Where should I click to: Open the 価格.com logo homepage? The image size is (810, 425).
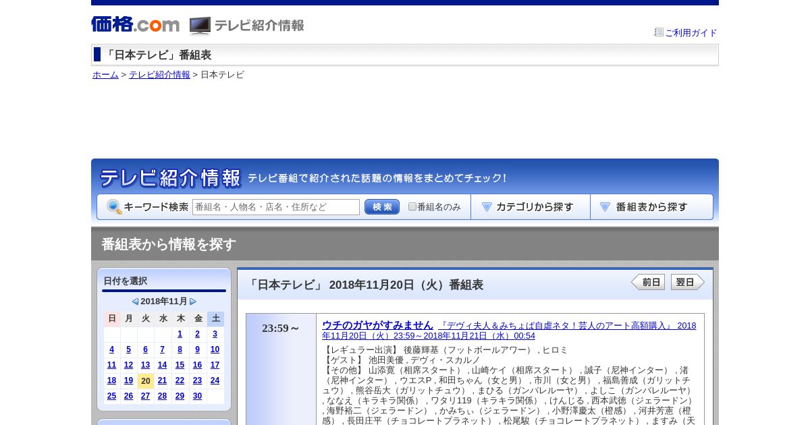[x=135, y=25]
